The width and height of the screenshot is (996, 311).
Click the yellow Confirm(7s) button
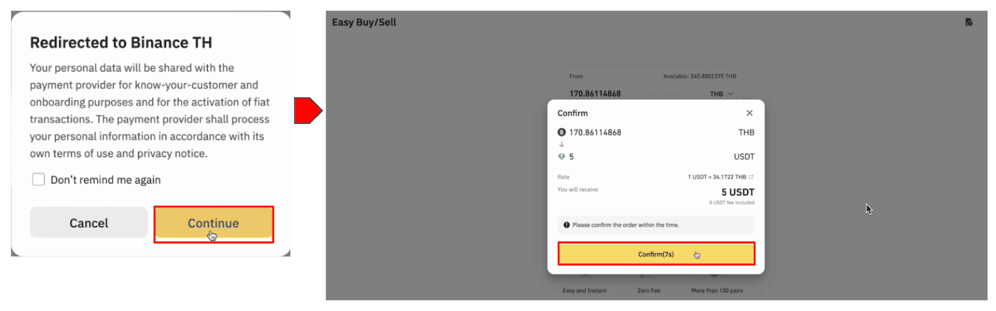pyautogui.click(x=656, y=254)
